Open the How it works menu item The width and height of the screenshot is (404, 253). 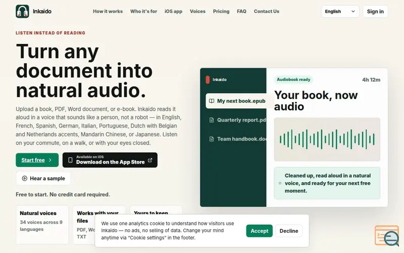click(x=108, y=11)
